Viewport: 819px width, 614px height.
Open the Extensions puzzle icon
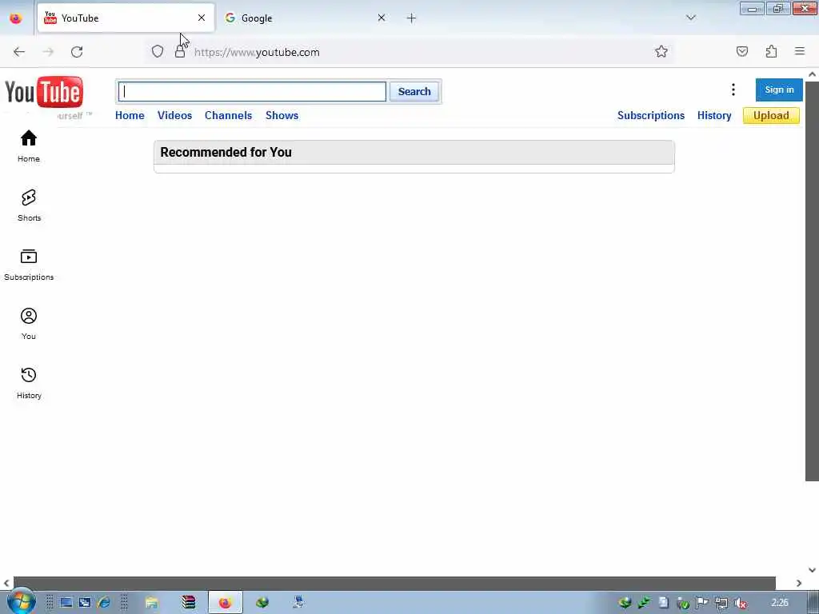coord(771,51)
